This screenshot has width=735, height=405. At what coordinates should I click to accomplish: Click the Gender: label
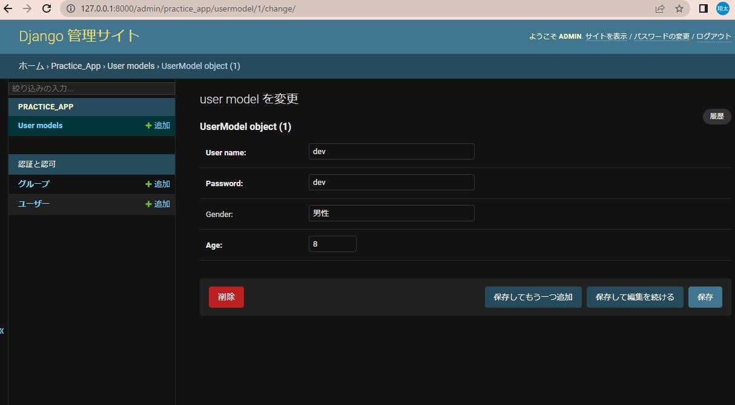(x=219, y=215)
